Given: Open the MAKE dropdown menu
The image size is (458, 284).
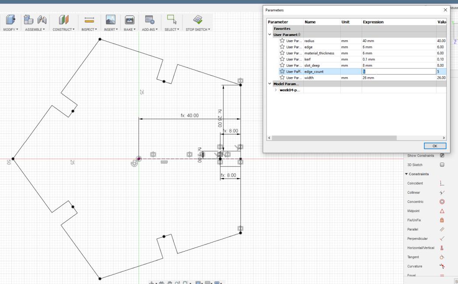Looking at the screenshot, I should click(x=130, y=29).
